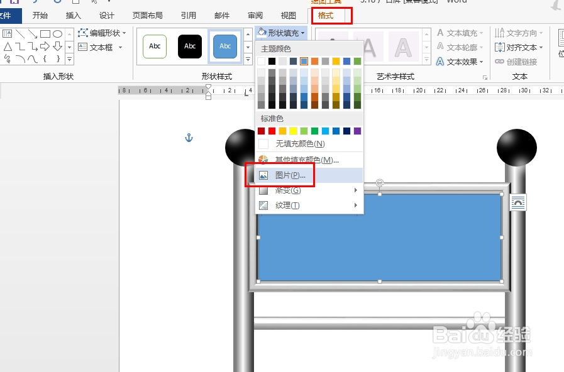Expand the 纹理 (Texture) submenu
The height and width of the screenshot is (372, 564).
click(289, 205)
